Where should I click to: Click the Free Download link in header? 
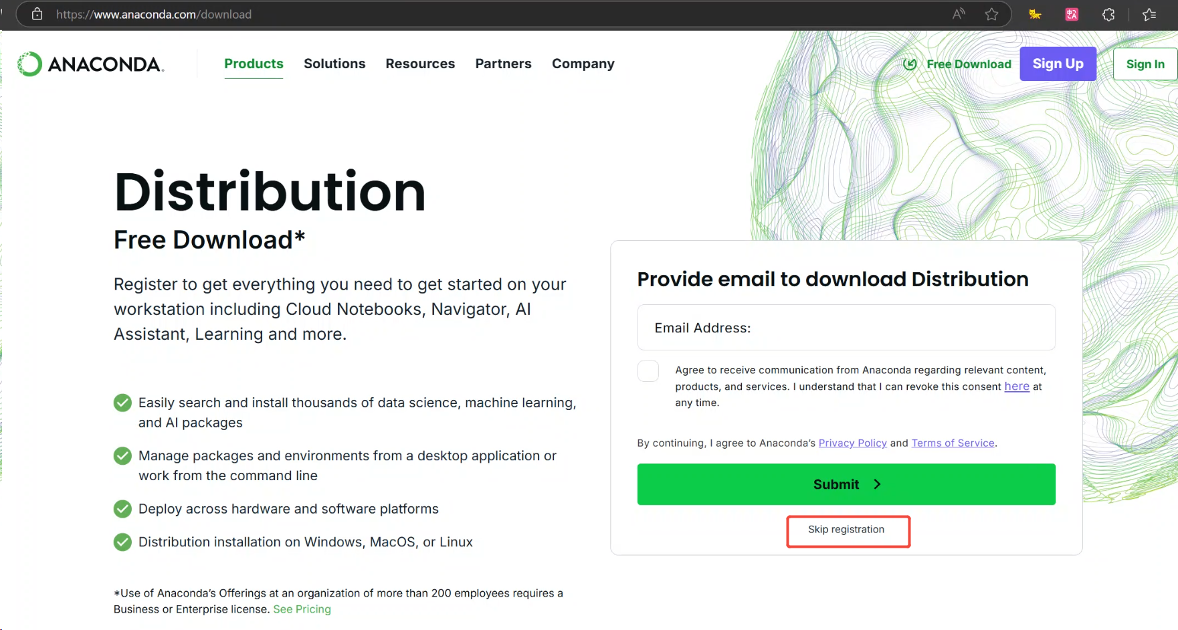969,64
